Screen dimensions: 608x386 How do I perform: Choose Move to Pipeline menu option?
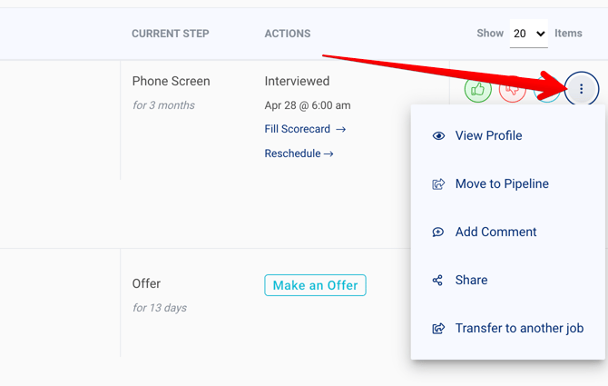[x=502, y=184]
